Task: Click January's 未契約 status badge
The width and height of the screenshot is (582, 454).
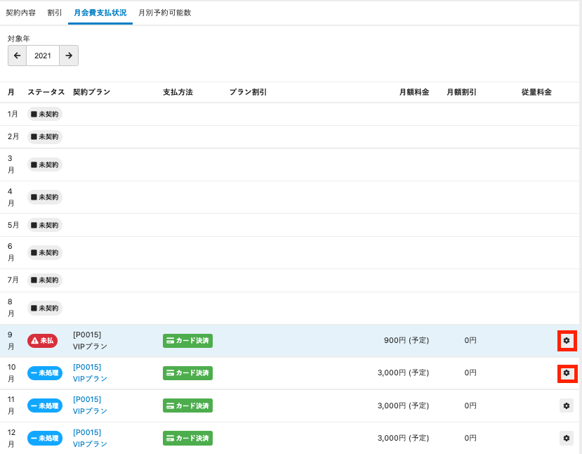Action: click(x=45, y=114)
